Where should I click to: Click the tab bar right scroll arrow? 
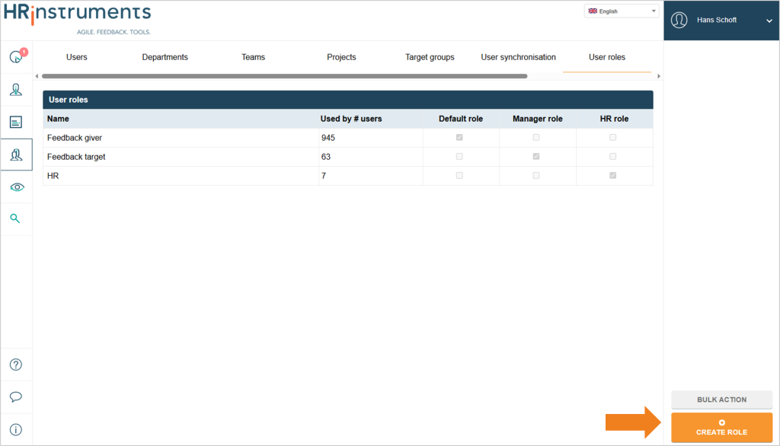659,76
